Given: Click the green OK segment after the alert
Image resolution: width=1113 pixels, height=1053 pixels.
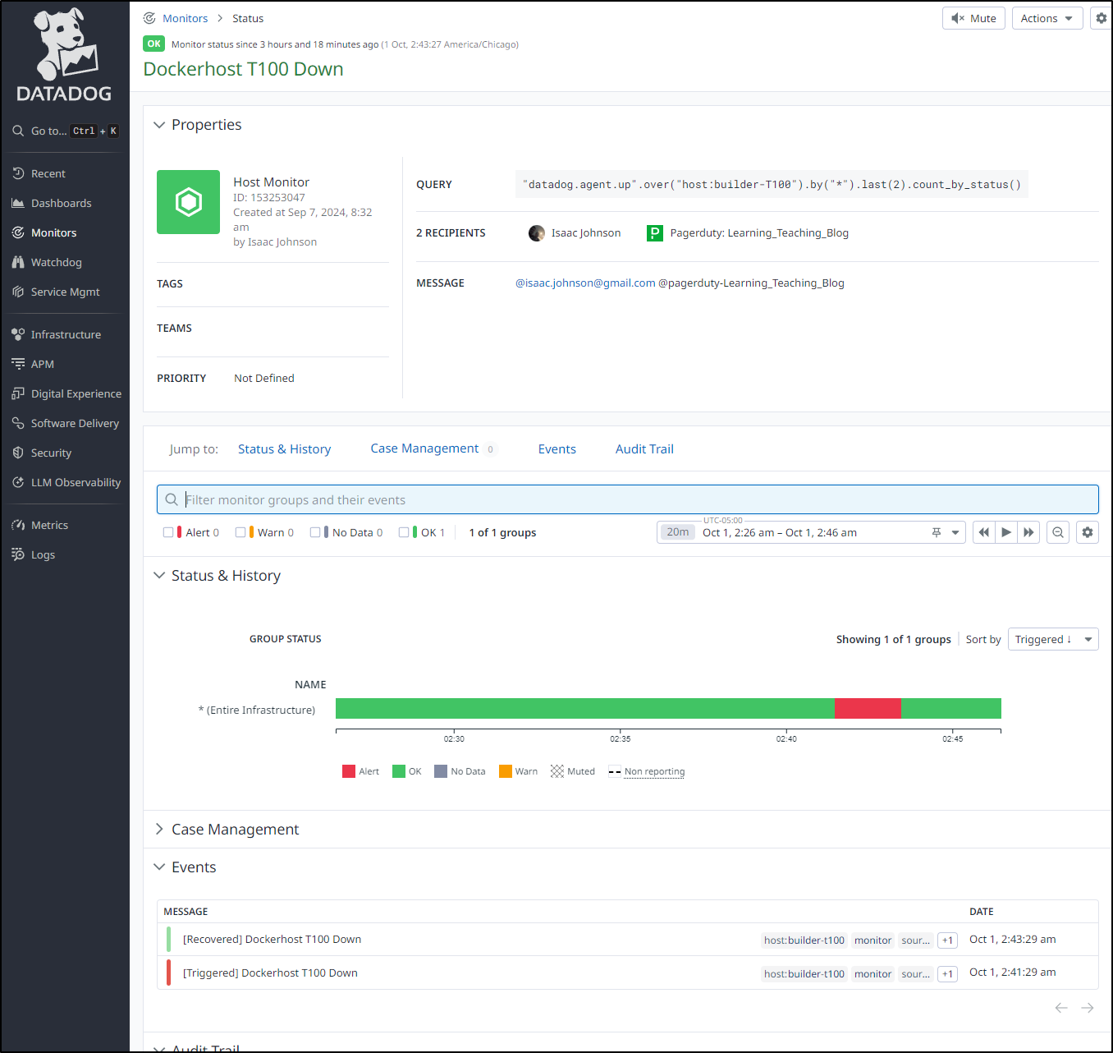Looking at the screenshot, I should [951, 708].
